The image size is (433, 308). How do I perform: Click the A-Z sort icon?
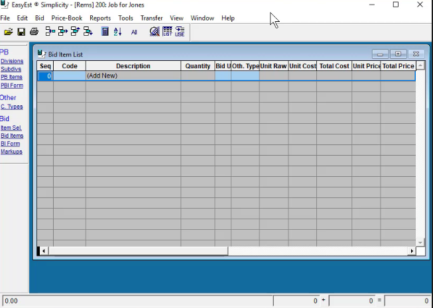(x=117, y=32)
